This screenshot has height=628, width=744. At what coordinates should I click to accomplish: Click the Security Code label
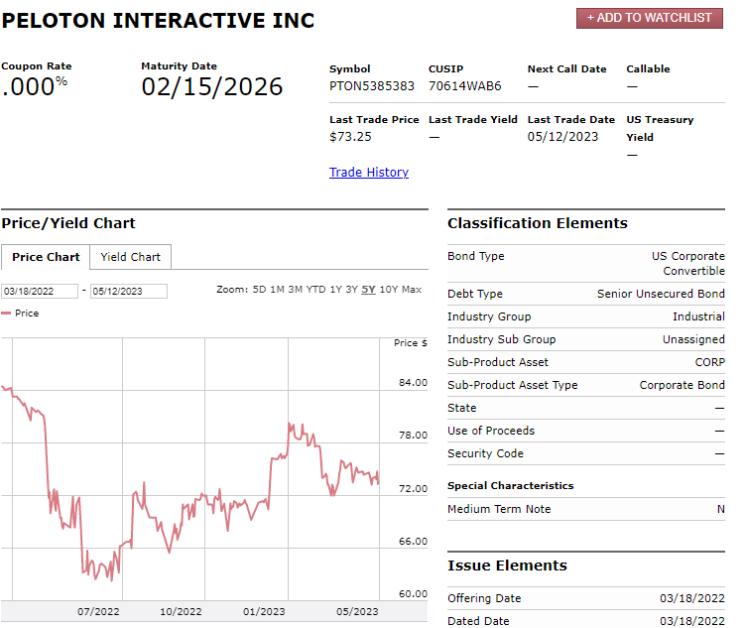485,453
